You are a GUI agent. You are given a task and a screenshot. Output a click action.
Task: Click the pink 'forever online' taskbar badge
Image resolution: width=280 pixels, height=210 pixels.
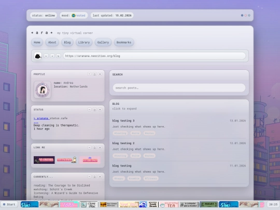click(x=68, y=204)
